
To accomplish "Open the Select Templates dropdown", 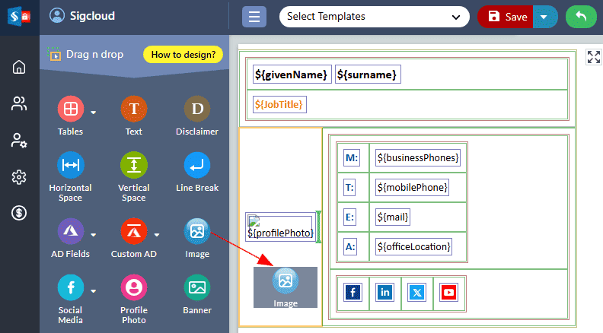I will 374,17.
